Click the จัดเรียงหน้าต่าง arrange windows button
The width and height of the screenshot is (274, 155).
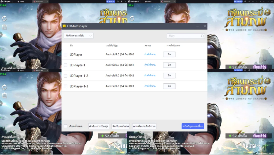[x=121, y=126]
